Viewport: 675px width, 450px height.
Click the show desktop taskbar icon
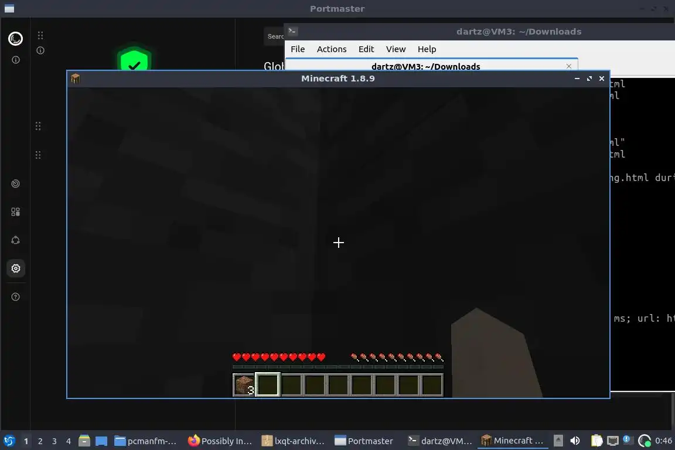[x=101, y=441]
